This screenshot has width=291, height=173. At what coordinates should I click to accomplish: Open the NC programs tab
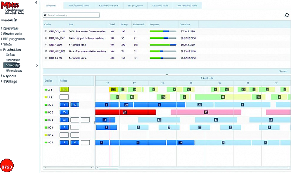[136, 5]
